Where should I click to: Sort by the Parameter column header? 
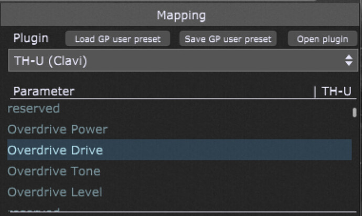[x=44, y=91]
